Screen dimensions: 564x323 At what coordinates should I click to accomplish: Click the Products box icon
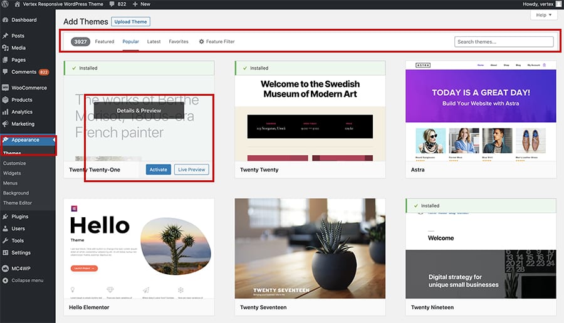[6, 100]
